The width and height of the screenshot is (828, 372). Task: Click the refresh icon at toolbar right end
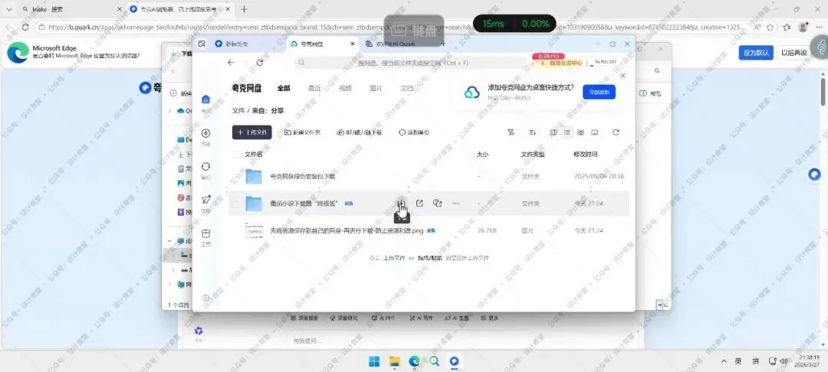(x=616, y=132)
